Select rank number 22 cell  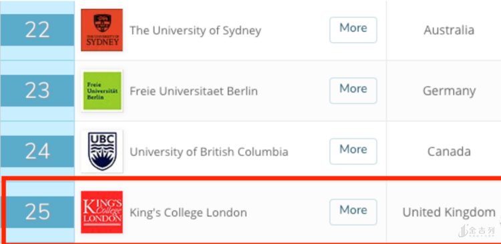[x=37, y=30]
